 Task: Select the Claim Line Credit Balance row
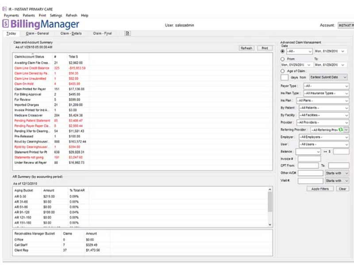pos(142,68)
